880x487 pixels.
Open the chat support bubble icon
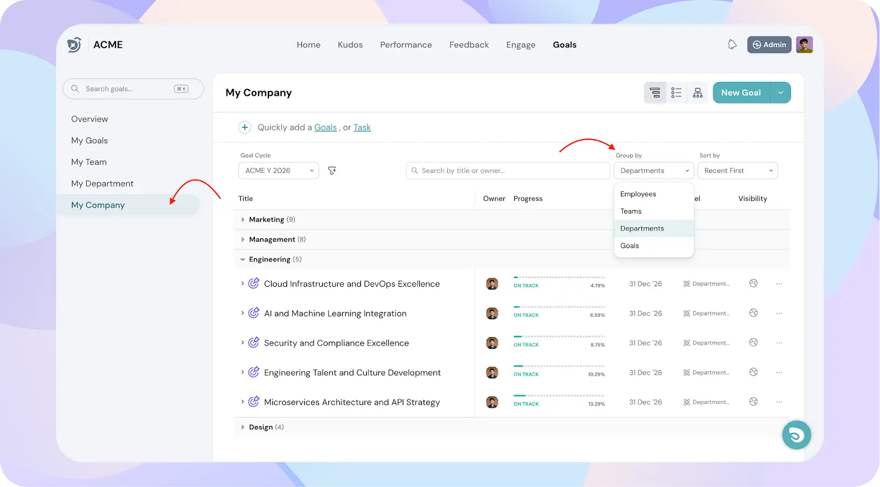[796, 435]
